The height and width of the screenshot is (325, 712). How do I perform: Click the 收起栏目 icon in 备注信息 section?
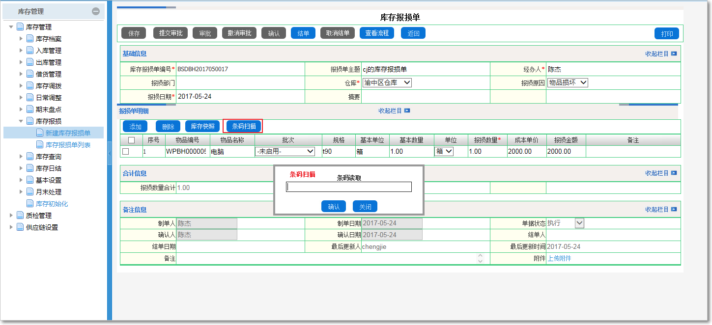point(674,210)
